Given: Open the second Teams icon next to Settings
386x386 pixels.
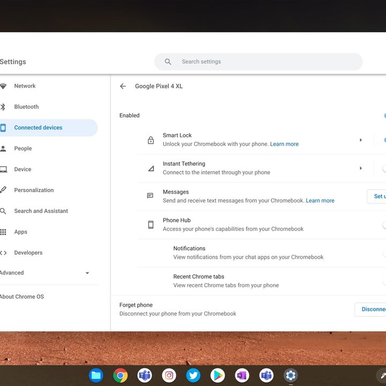Looking at the screenshot, I should point(266,375).
